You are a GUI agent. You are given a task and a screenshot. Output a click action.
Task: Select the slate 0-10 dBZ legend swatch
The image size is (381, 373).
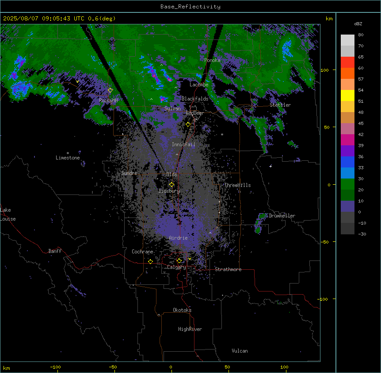click(x=347, y=206)
